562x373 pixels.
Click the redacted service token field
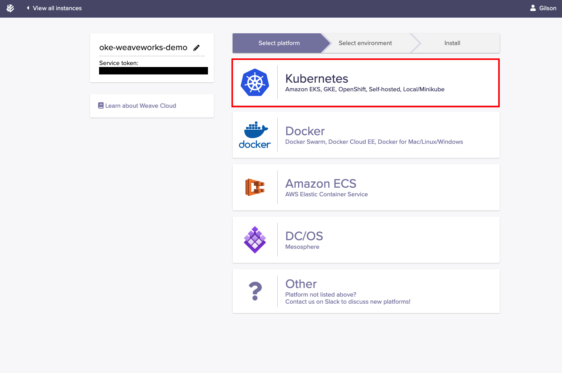click(x=153, y=71)
